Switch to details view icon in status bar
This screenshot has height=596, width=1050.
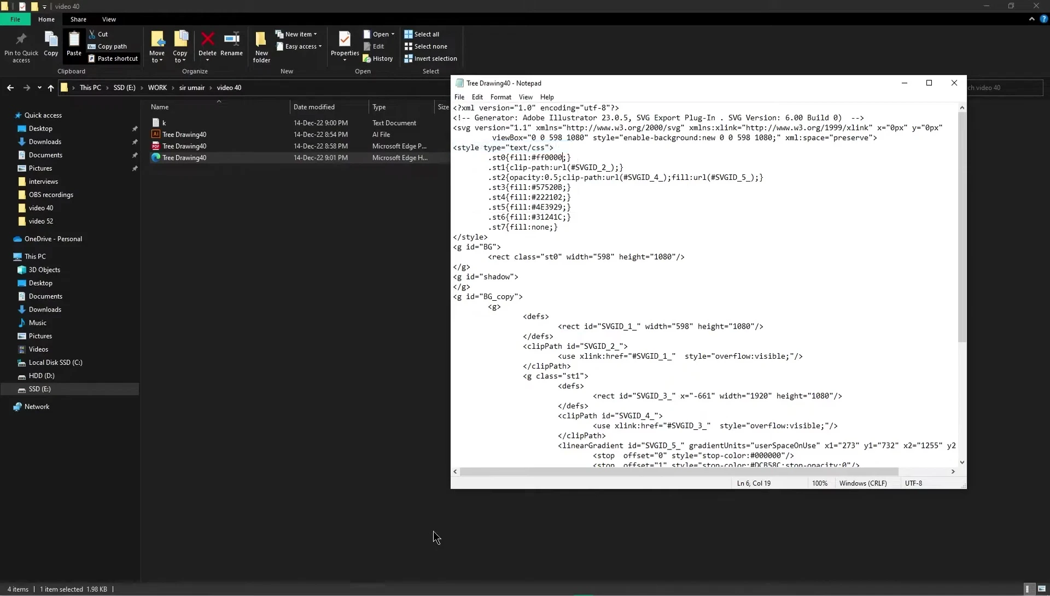[x=1028, y=589]
